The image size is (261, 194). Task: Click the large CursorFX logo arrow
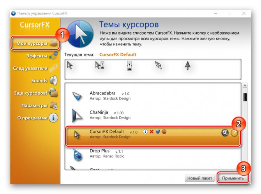point(80,34)
